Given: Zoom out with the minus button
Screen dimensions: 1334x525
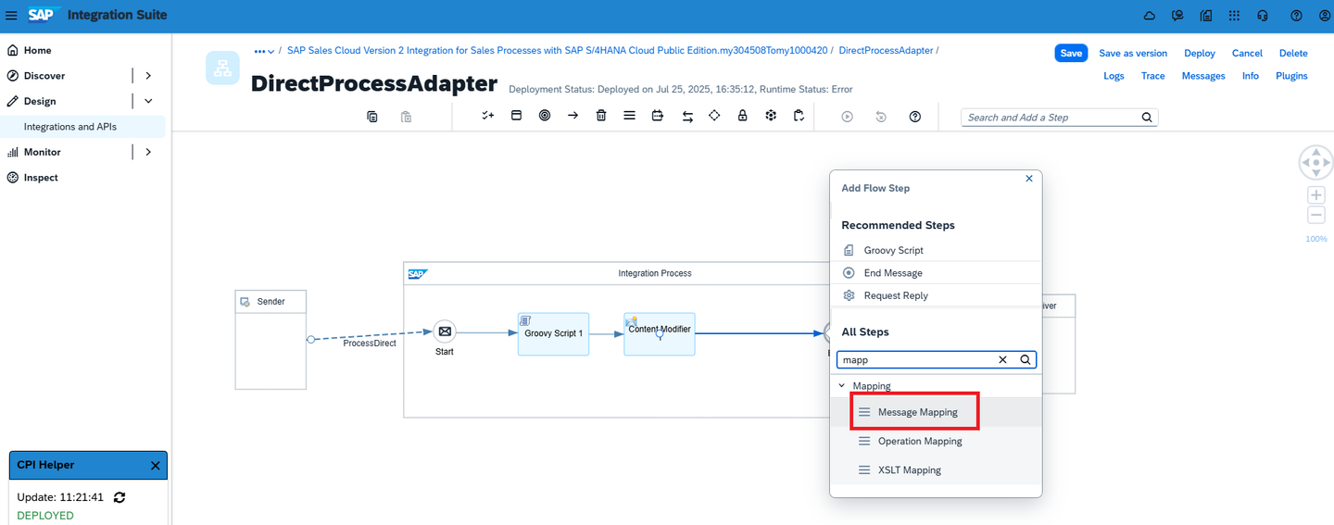Looking at the screenshot, I should 1315,216.
